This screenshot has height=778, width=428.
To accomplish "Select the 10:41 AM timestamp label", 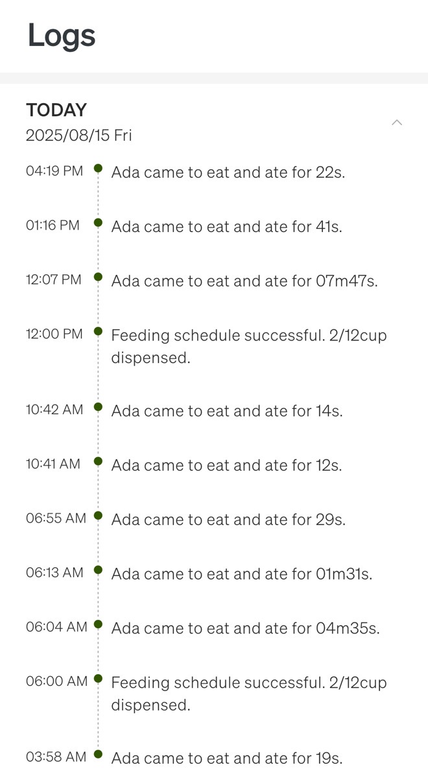I will pyautogui.click(x=54, y=463).
